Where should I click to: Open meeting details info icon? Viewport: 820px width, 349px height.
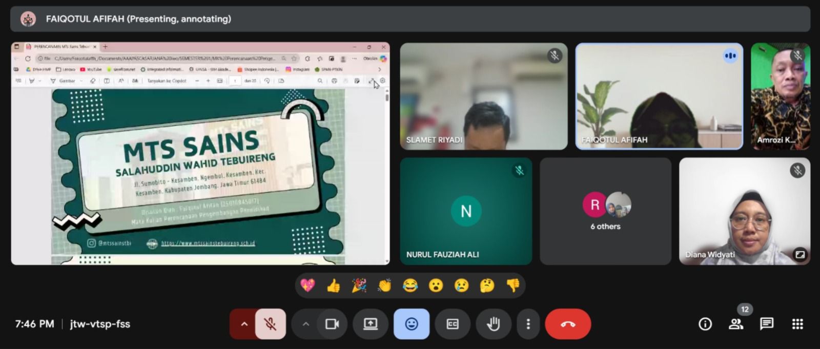tap(705, 324)
